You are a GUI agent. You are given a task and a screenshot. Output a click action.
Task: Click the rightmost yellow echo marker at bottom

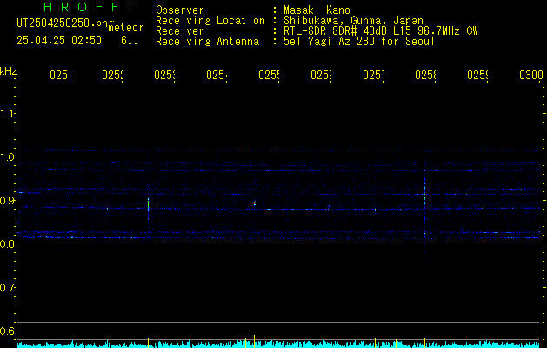tap(424, 342)
